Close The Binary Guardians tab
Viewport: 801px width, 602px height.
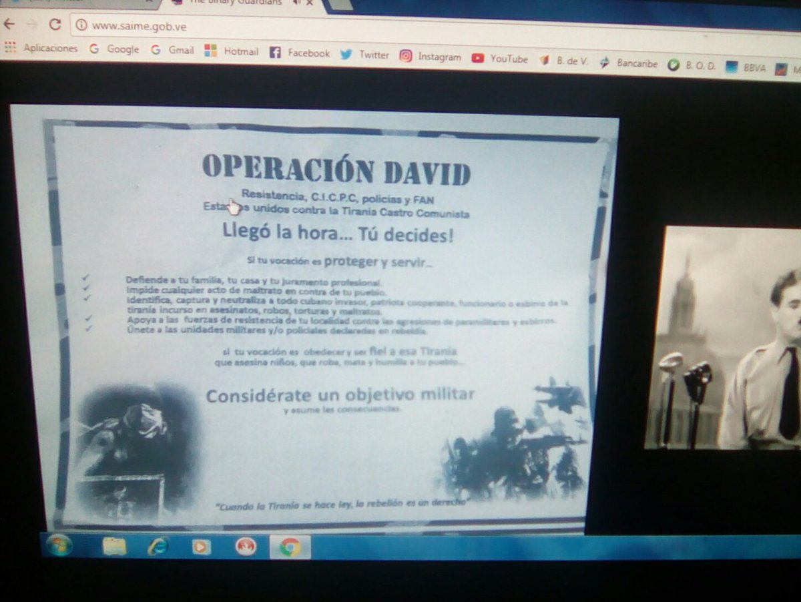point(310,3)
